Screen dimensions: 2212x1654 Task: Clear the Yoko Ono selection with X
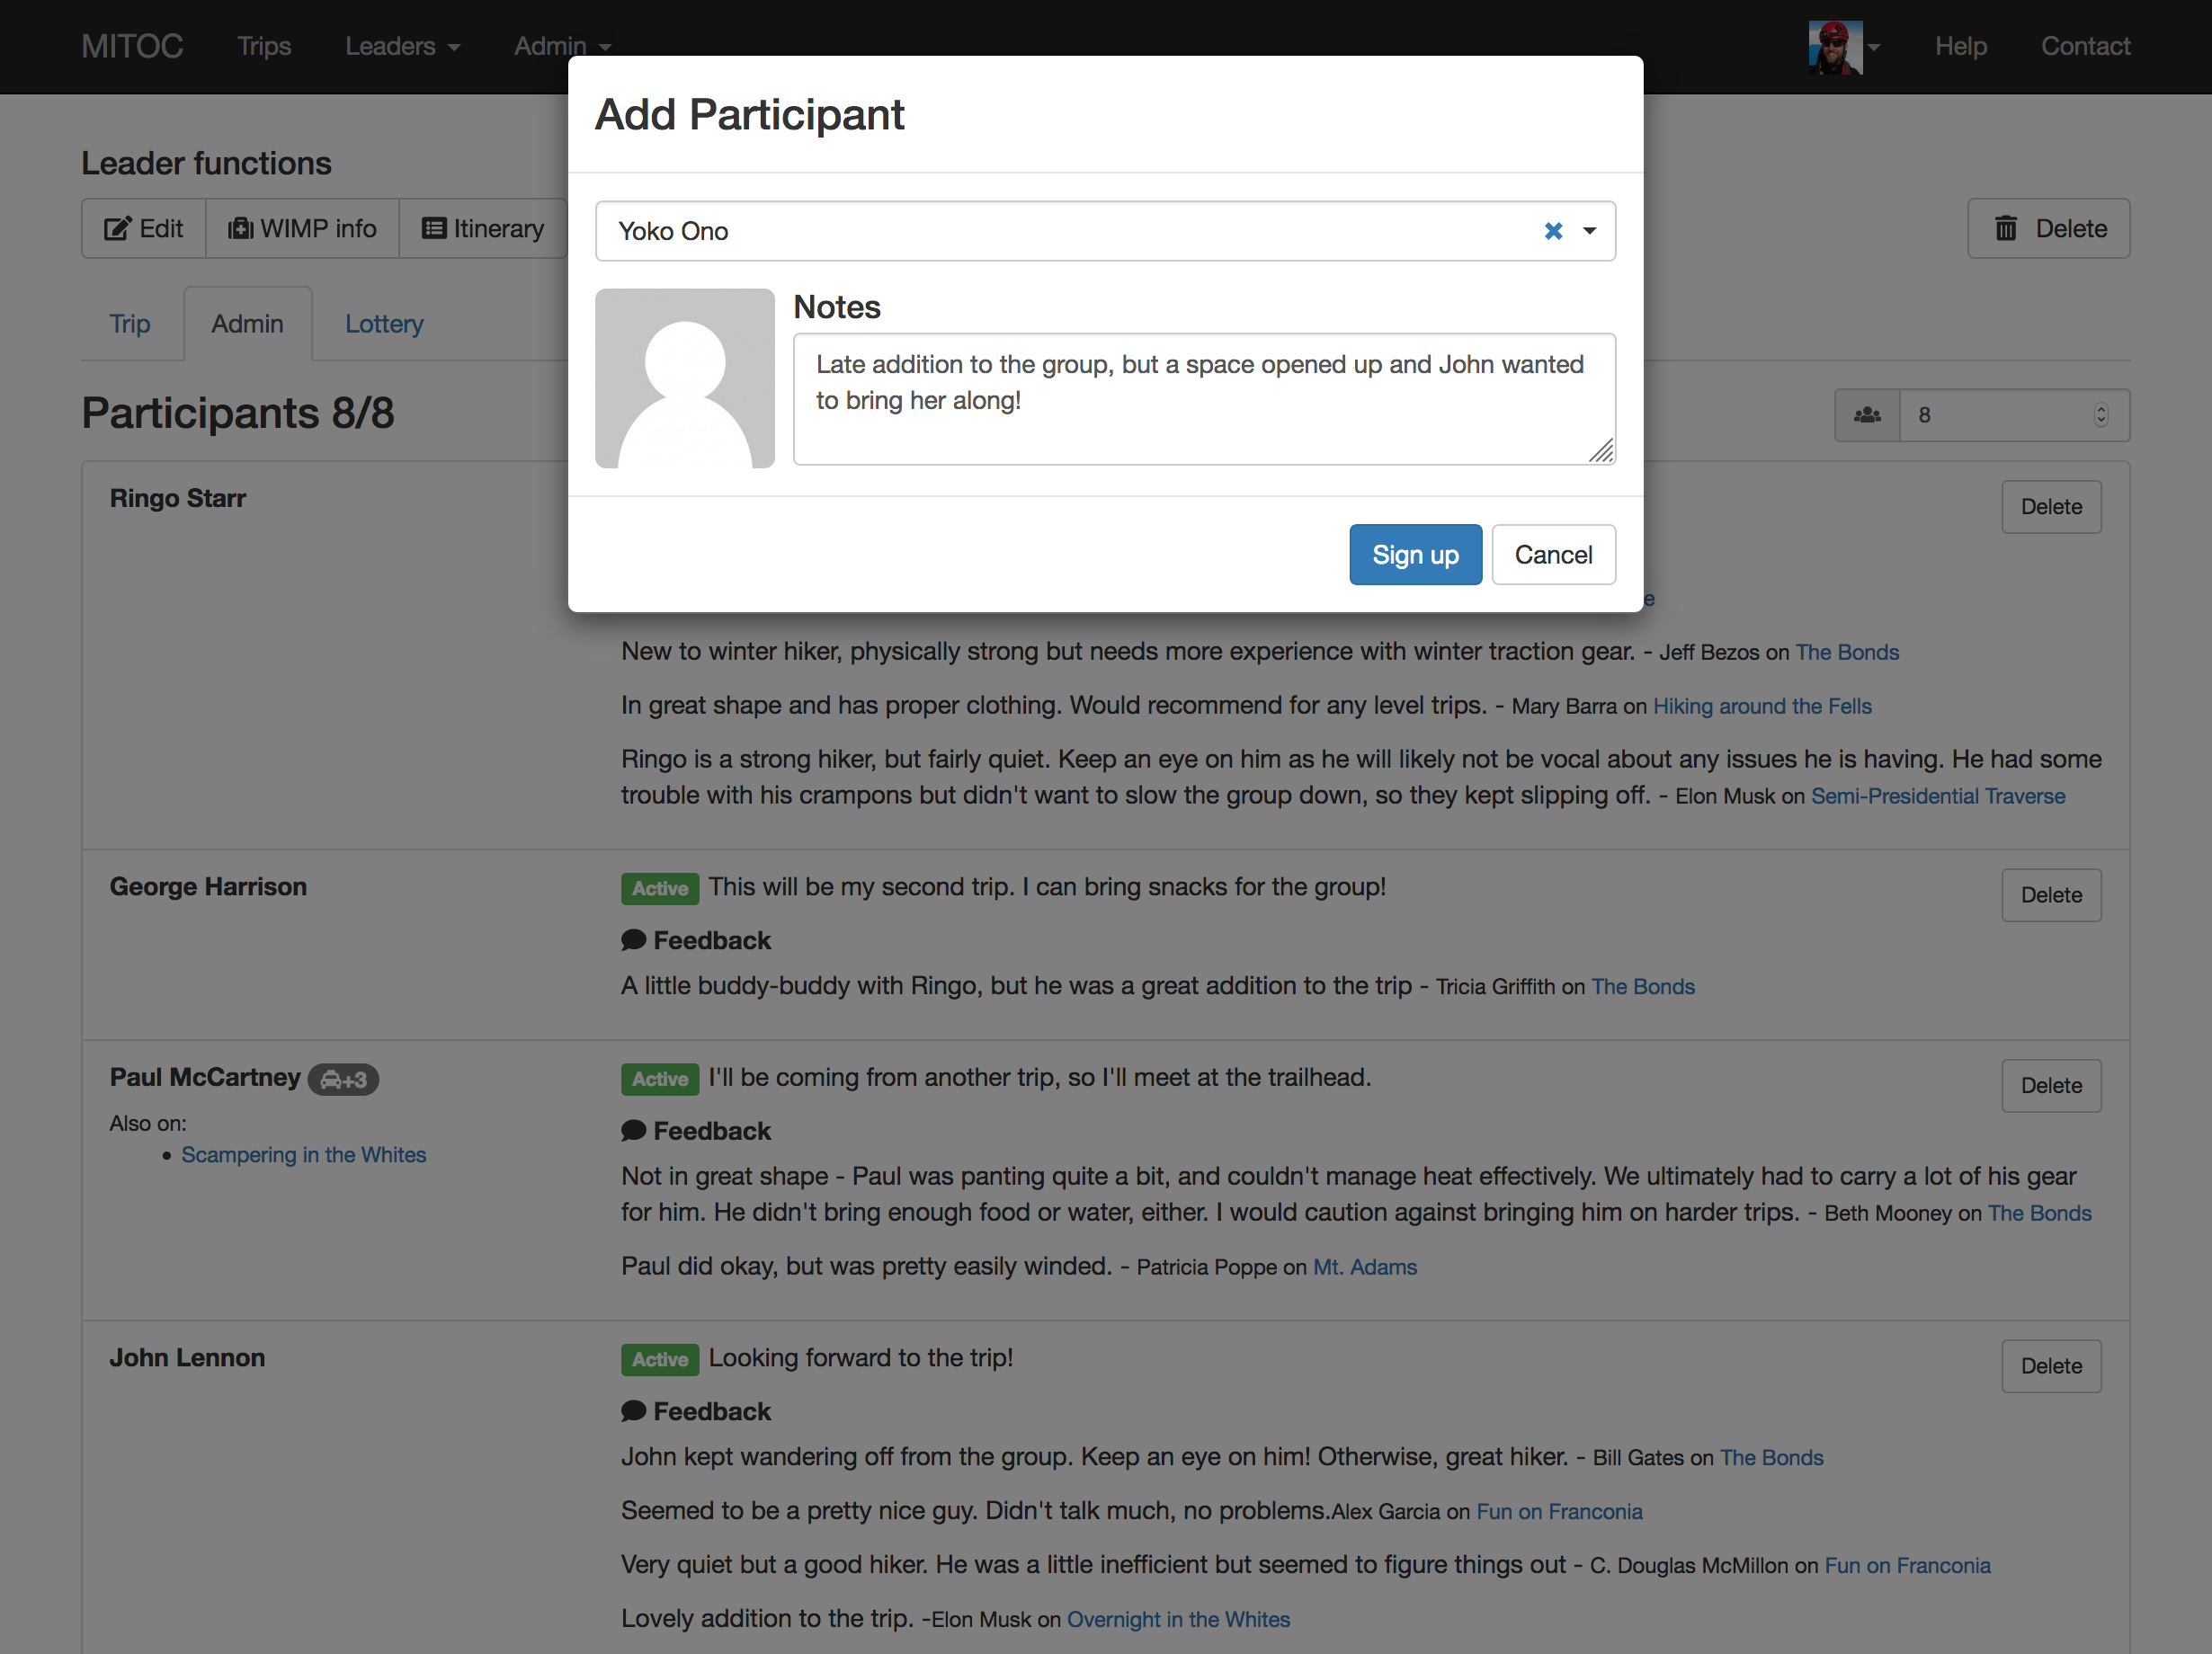[1554, 227]
